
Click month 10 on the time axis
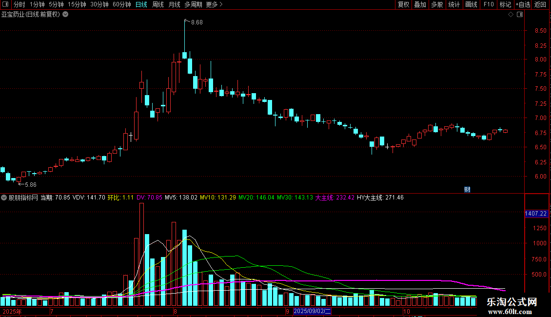click(407, 312)
